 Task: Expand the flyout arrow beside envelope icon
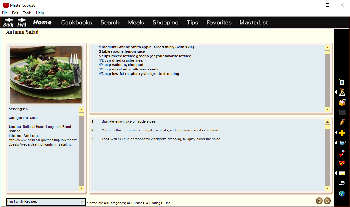[336, 173]
